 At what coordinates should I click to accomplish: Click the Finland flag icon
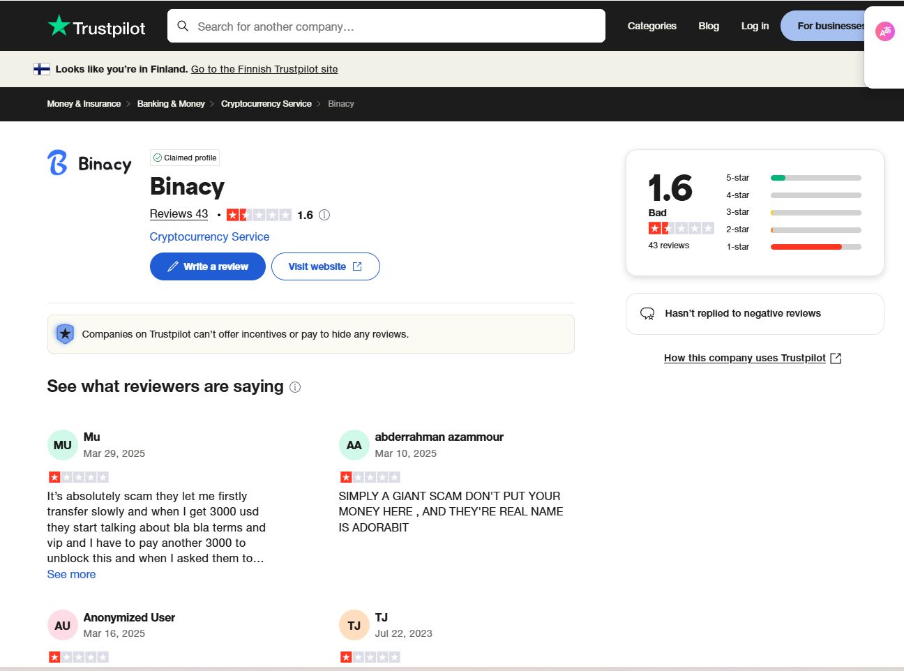42,69
